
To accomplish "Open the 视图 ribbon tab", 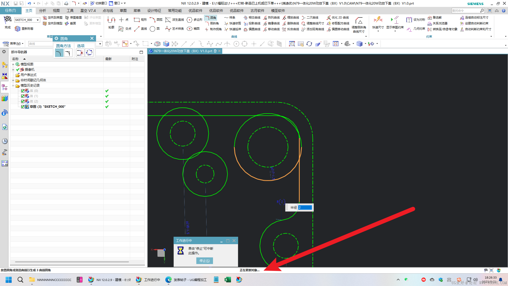I will pos(56,11).
